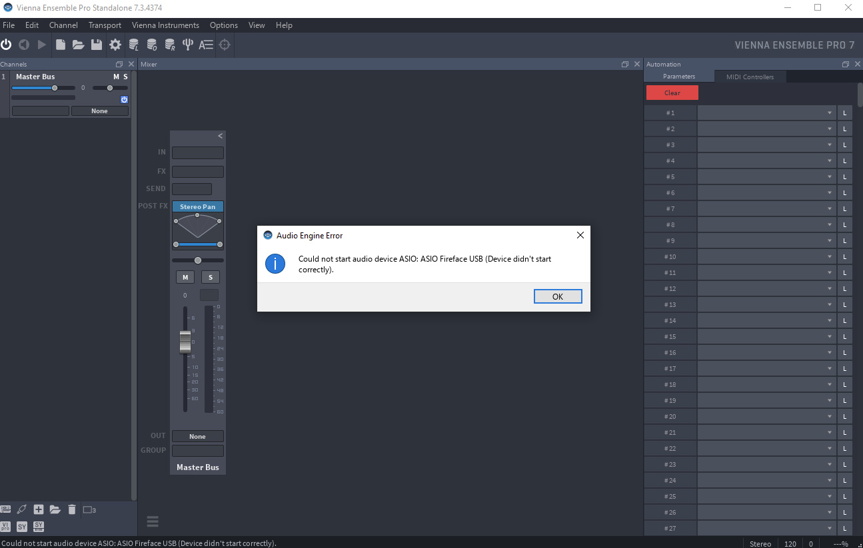Open the Transport menu

point(105,25)
